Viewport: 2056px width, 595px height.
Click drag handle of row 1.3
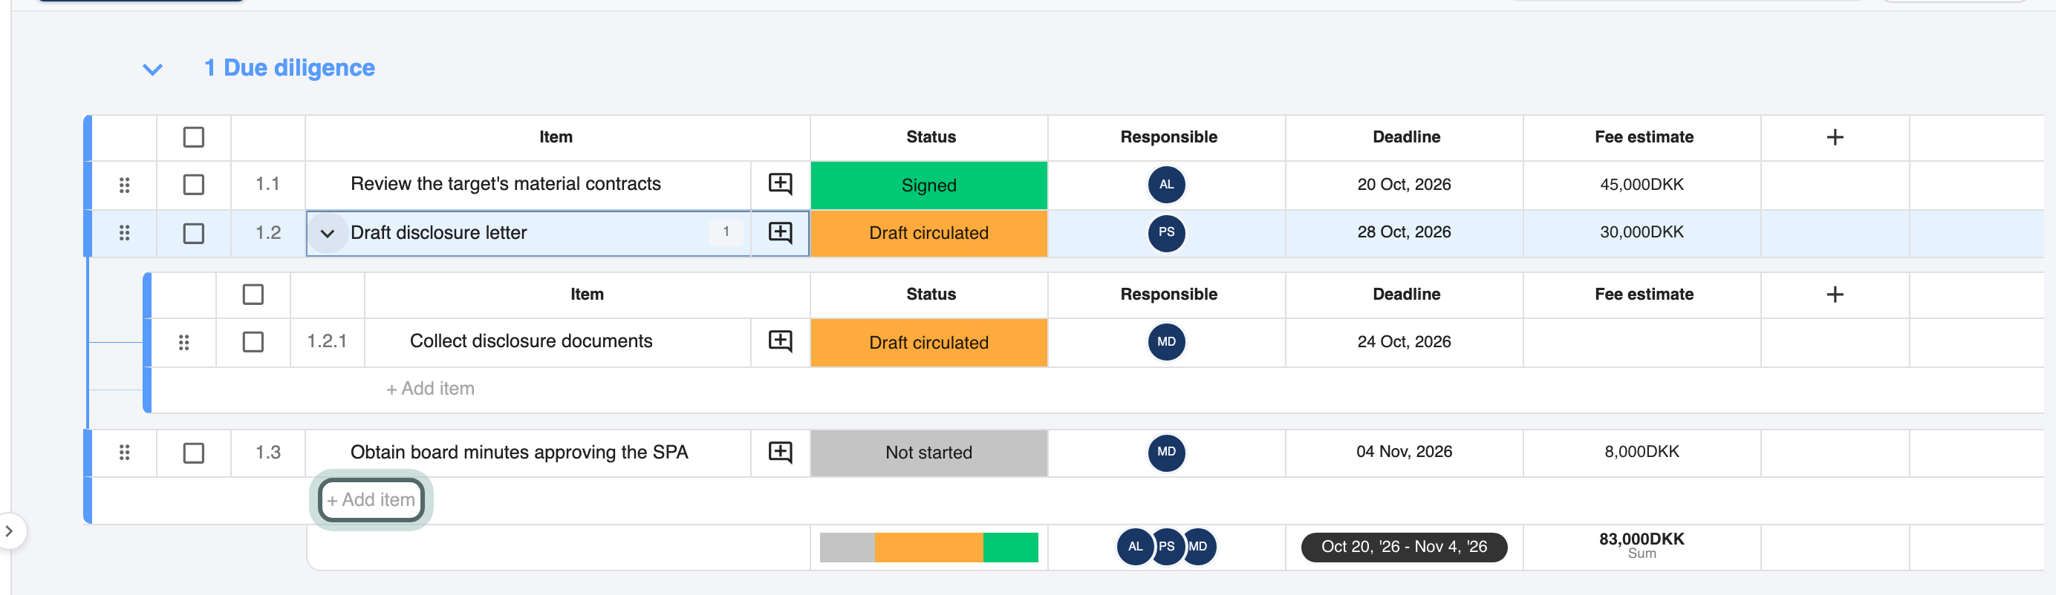click(125, 453)
